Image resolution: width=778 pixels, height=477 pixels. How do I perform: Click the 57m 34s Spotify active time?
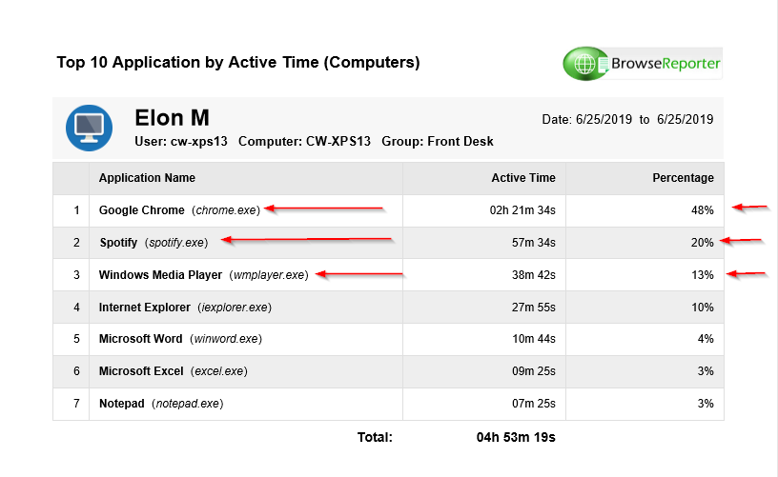coord(533,243)
